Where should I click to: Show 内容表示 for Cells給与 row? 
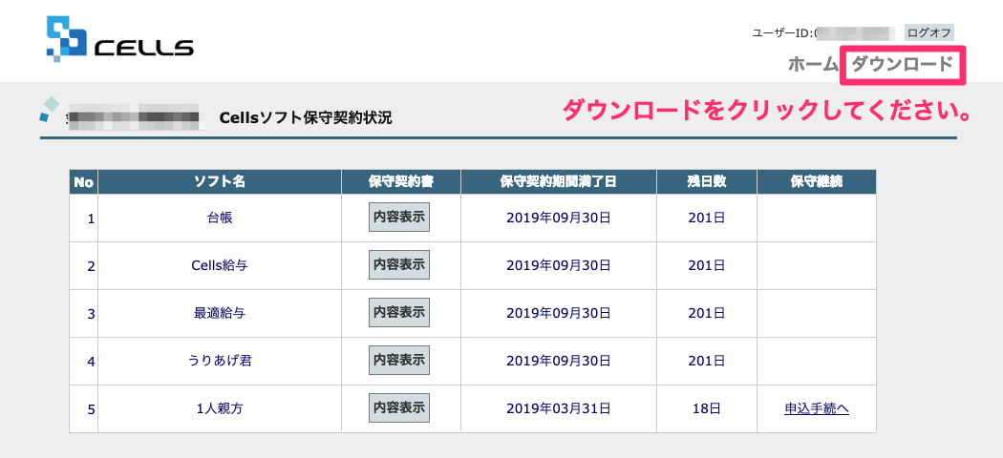[x=399, y=265]
